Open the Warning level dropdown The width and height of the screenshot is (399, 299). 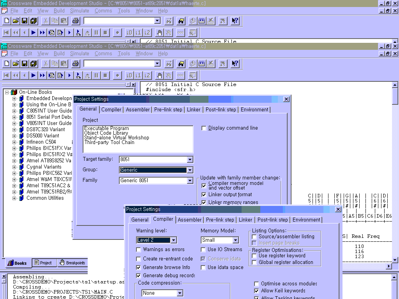pyautogui.click(x=174, y=240)
